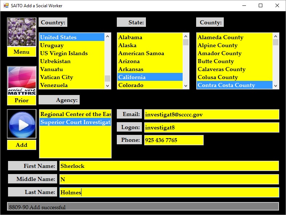Viewport: 286px width, 215px height.
Task: Focus the Phone number field
Action: [x=174, y=140]
